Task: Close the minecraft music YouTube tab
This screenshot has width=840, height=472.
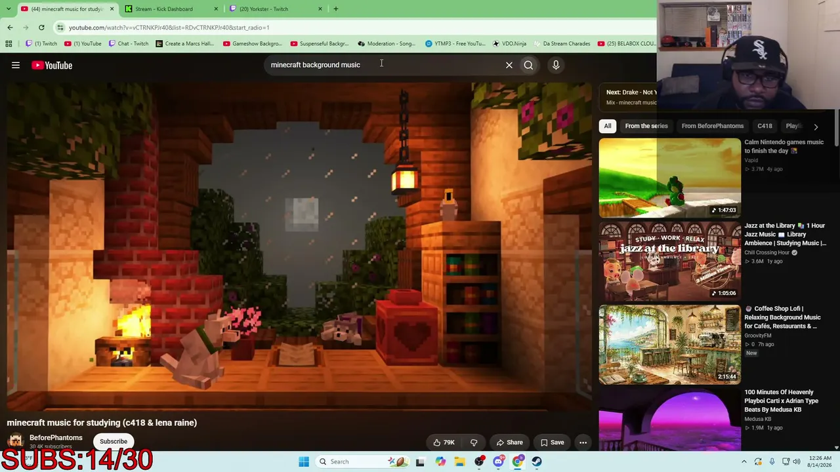Action: (x=112, y=9)
